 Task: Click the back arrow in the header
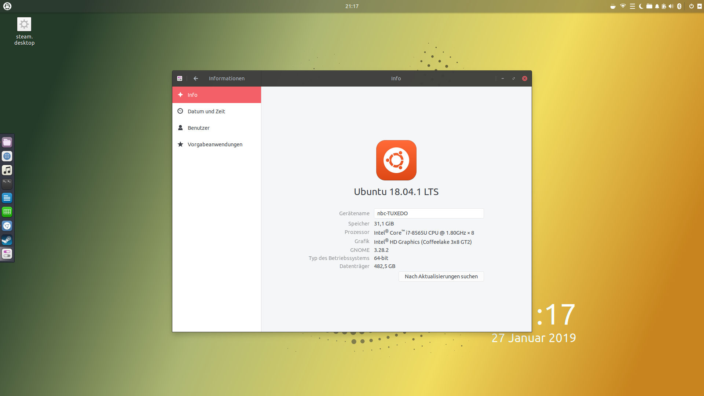click(196, 78)
